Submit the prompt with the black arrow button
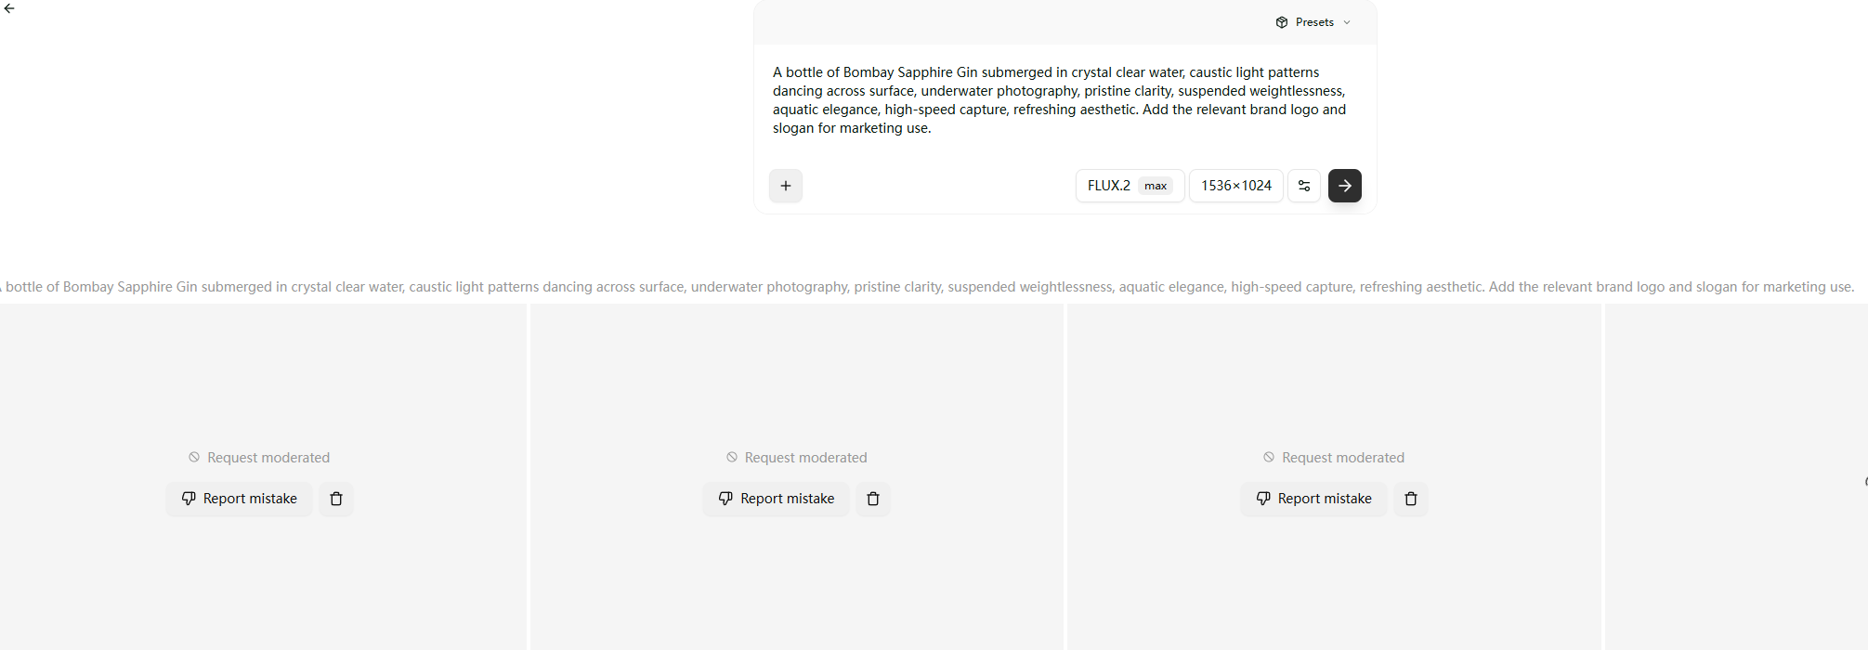Viewport: 1868px width, 650px height. (1344, 186)
